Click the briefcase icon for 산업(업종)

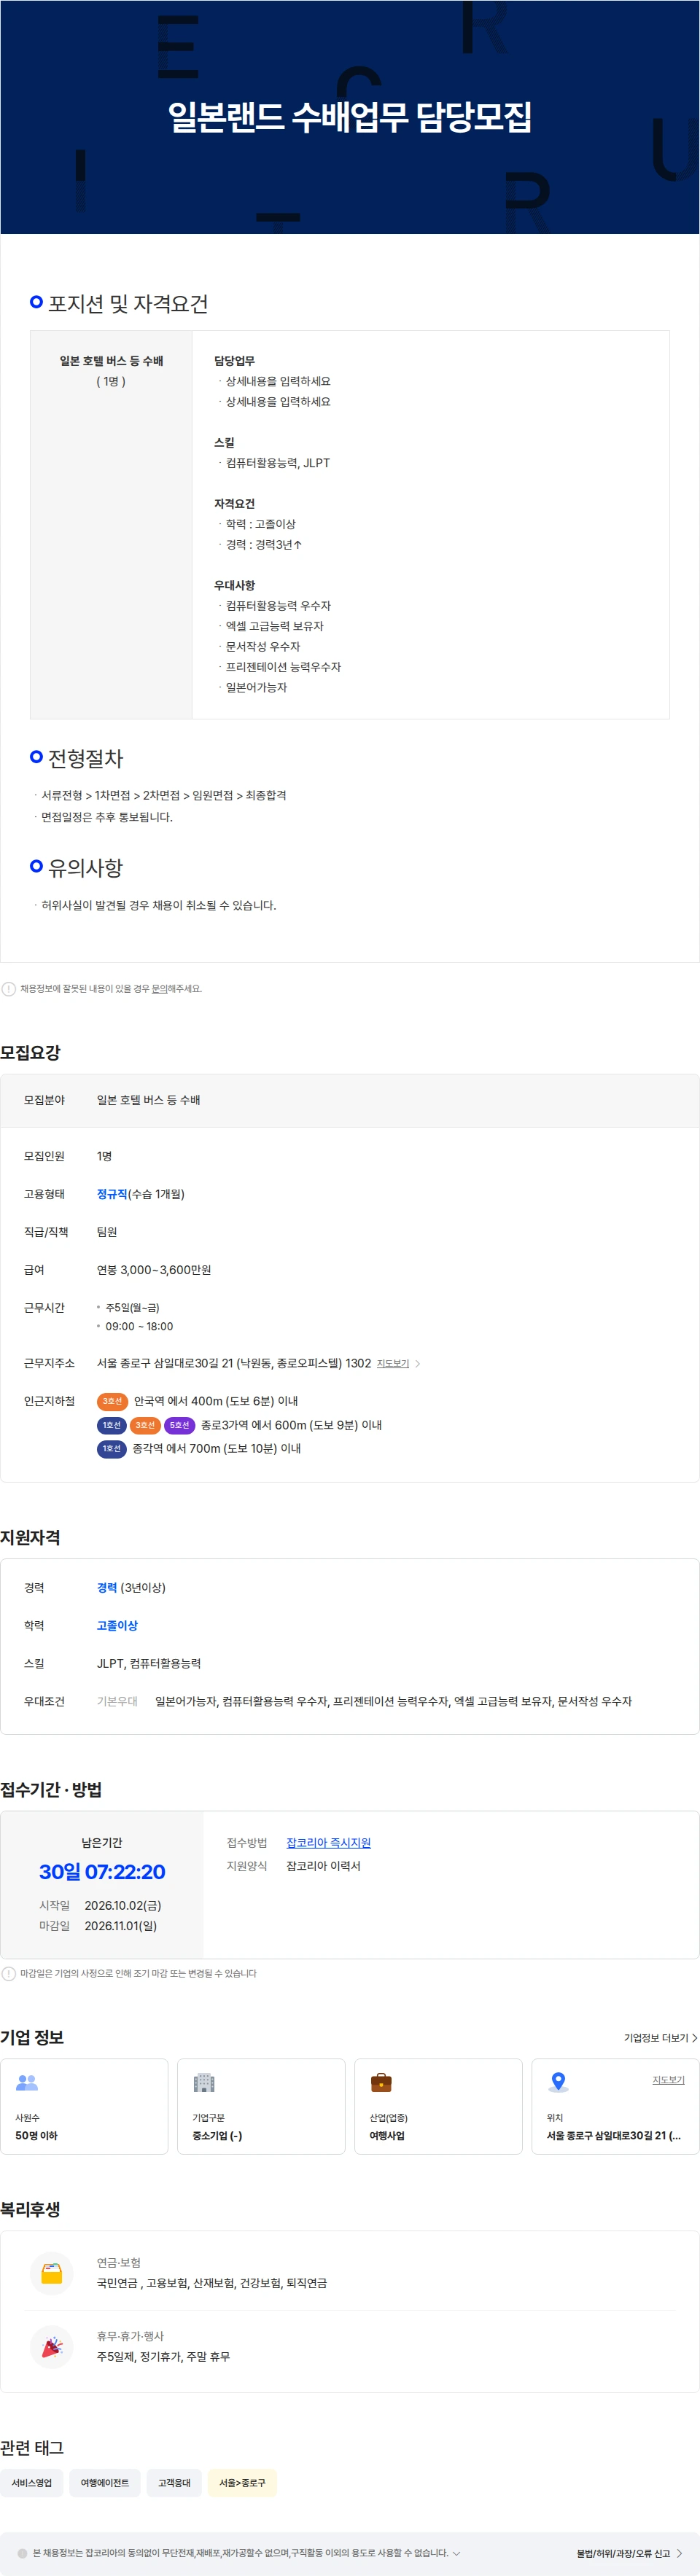point(381,2083)
